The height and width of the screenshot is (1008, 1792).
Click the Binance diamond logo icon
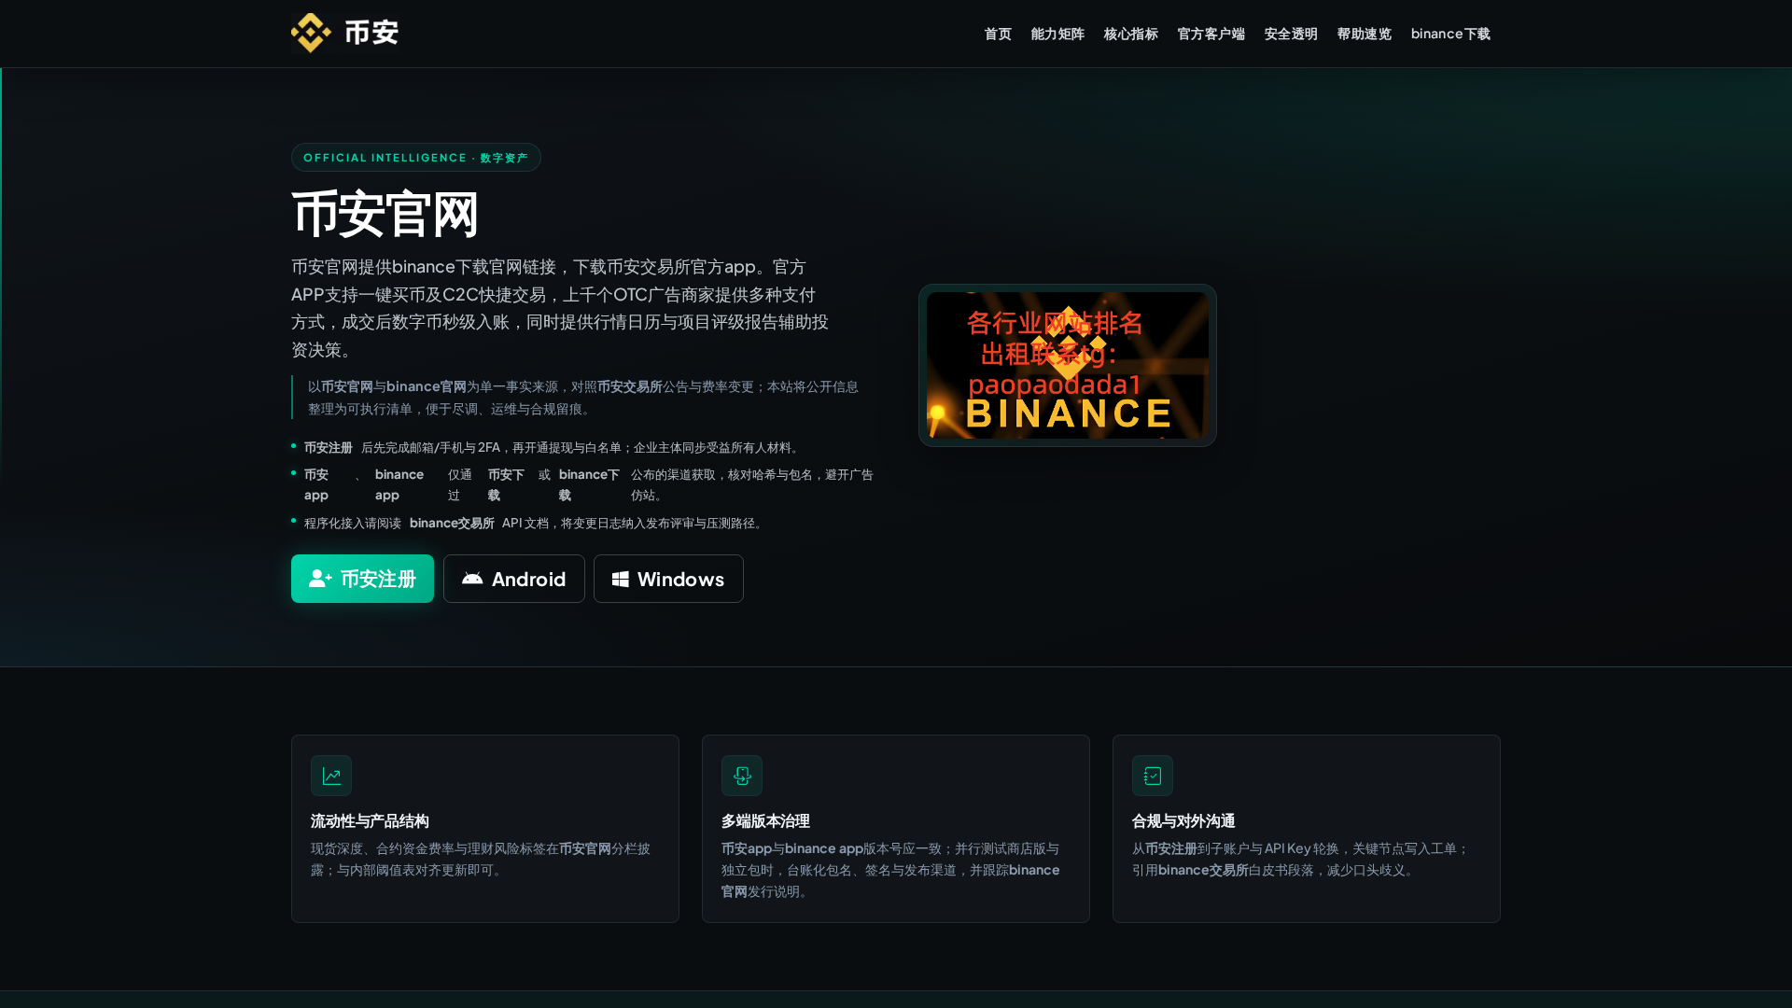click(x=311, y=34)
